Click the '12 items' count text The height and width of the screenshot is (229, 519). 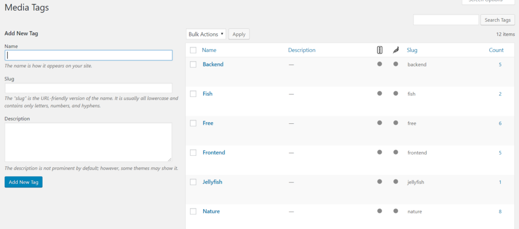(x=505, y=34)
